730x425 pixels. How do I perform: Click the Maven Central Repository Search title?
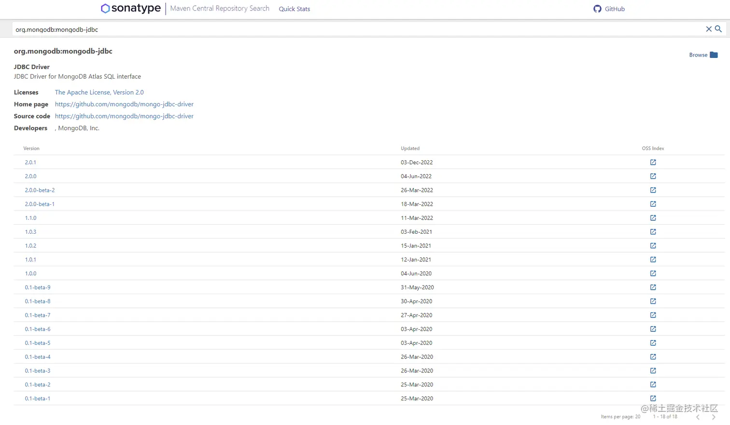click(220, 8)
